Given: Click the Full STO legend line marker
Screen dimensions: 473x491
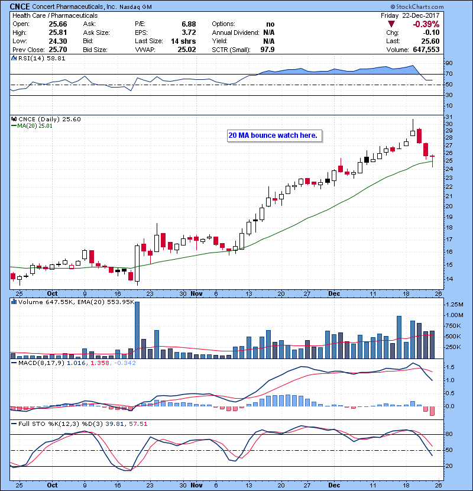Looking at the screenshot, I should pos(14,424).
